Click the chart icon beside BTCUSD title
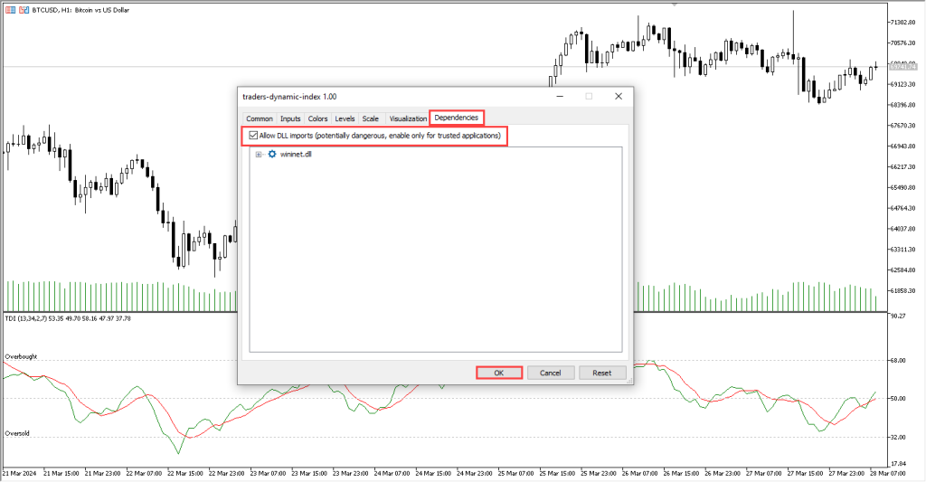Image resolution: width=926 pixels, height=482 pixels. [x=24, y=10]
